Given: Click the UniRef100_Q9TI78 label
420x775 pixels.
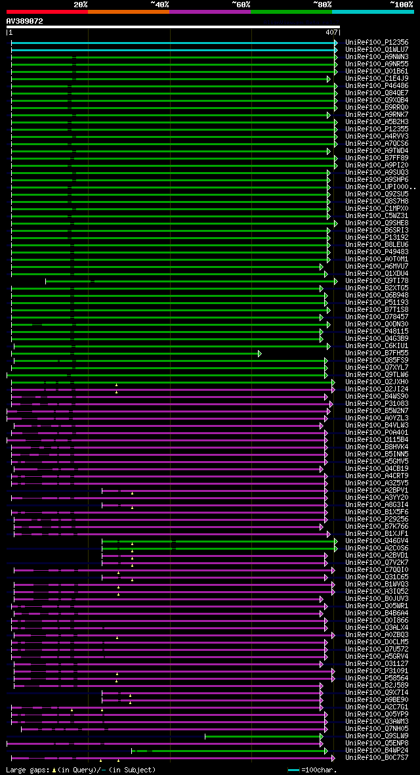Looking at the screenshot, I should point(377,280).
